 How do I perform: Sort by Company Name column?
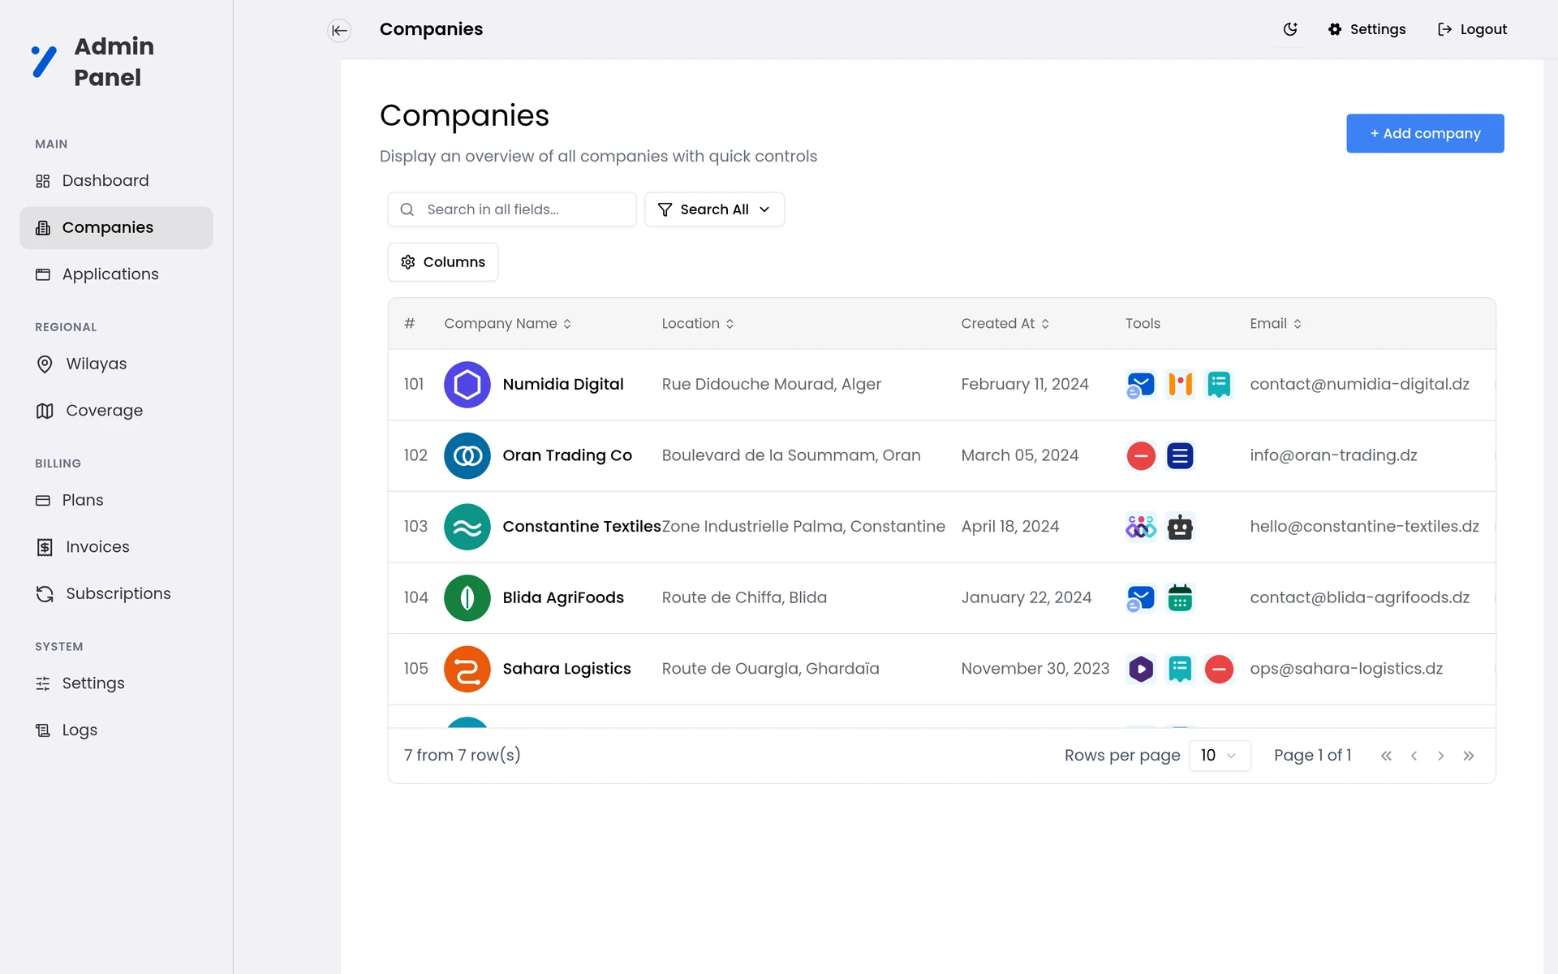pyautogui.click(x=508, y=323)
